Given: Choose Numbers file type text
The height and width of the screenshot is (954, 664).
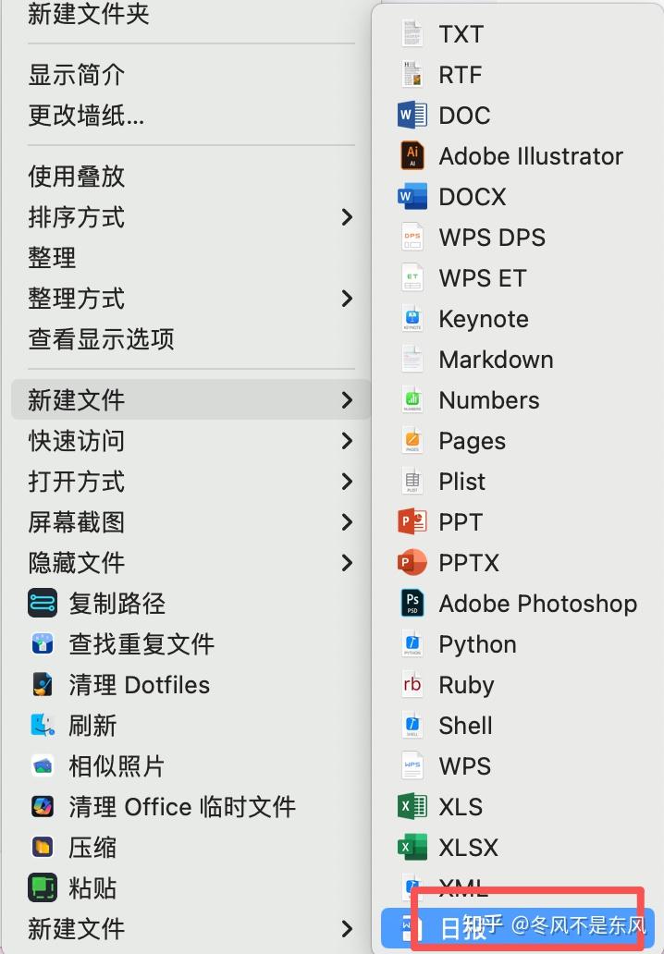Looking at the screenshot, I should [489, 400].
